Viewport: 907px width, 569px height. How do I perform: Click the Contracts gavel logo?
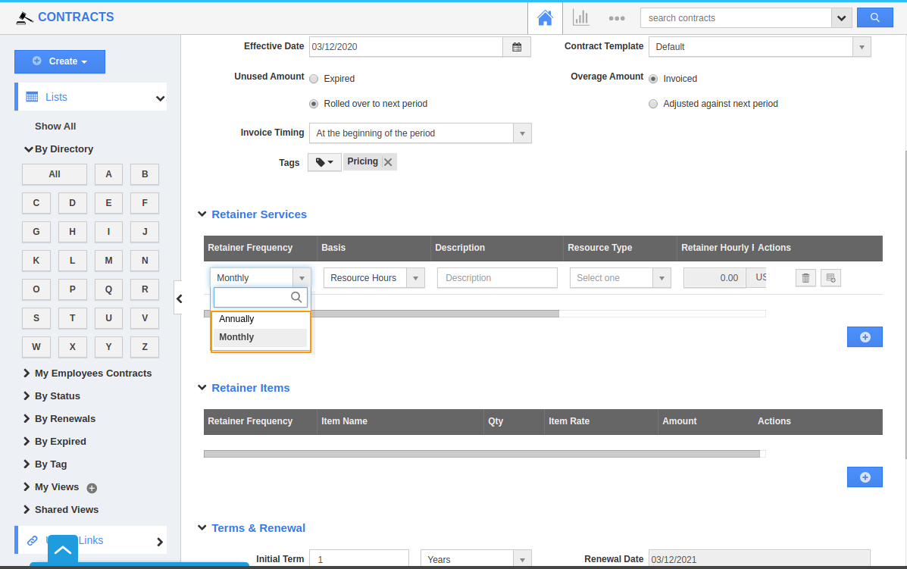point(23,18)
